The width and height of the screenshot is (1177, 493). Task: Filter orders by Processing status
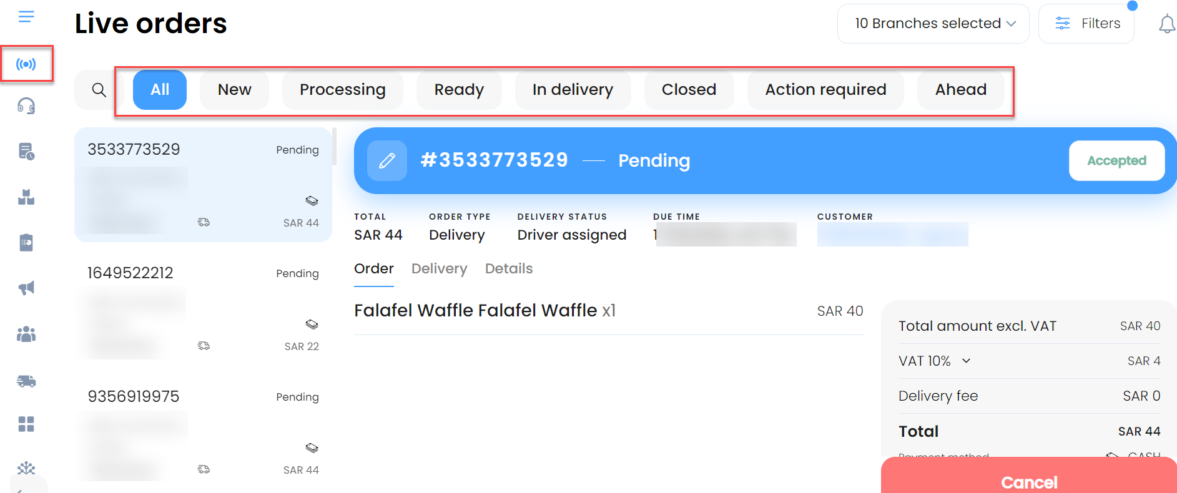343,90
